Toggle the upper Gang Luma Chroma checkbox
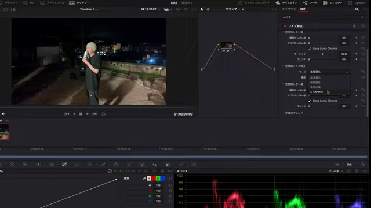This screenshot has height=208, width=371. click(x=310, y=49)
